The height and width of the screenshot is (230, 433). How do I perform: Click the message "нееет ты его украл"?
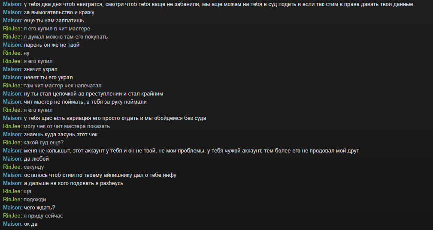coord(48,78)
